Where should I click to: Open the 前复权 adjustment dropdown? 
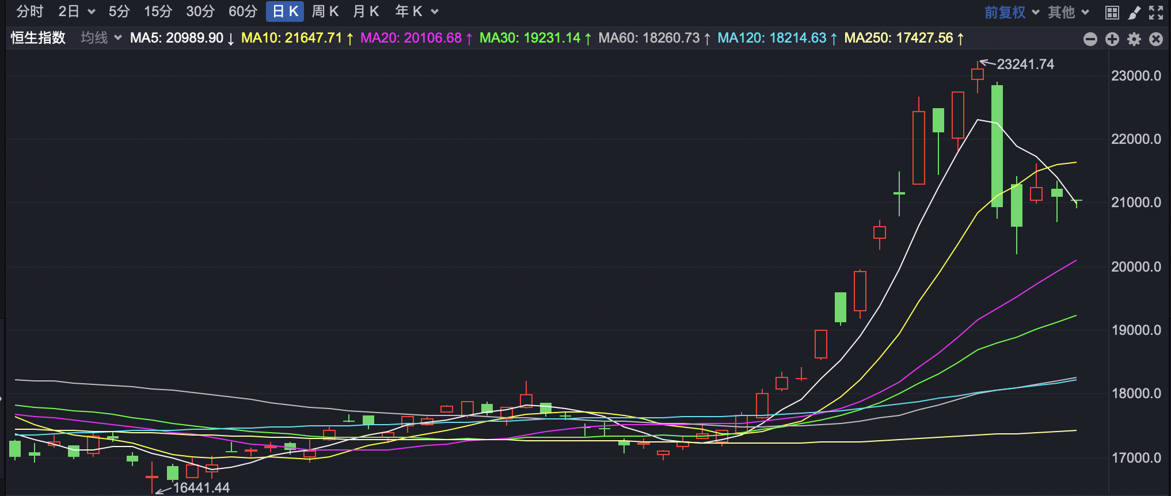[1011, 12]
